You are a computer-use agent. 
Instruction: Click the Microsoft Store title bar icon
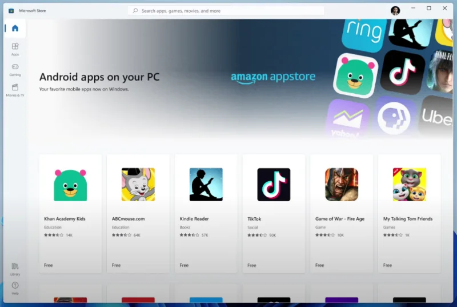click(11, 10)
